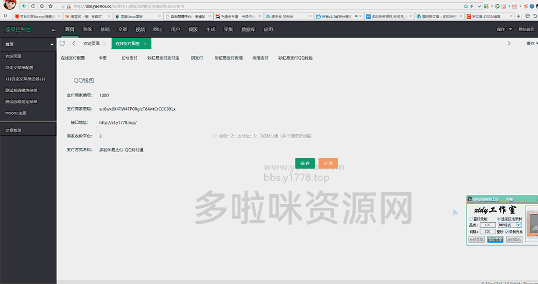This screenshot has height=284, width=538.
Task: Click the green 保存 button
Action: (305, 163)
